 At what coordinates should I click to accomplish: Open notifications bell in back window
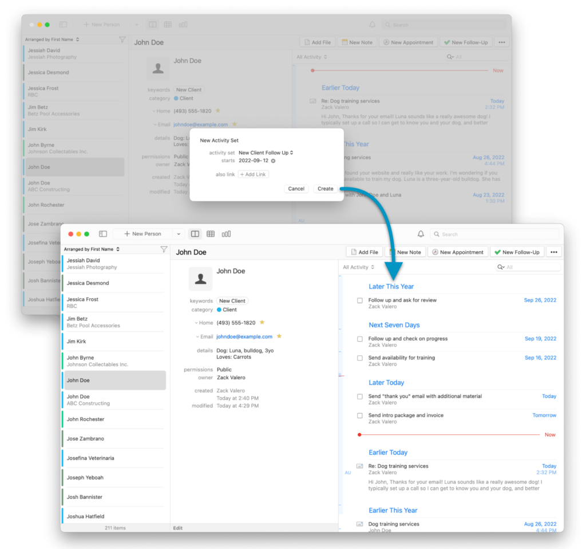[x=372, y=25]
